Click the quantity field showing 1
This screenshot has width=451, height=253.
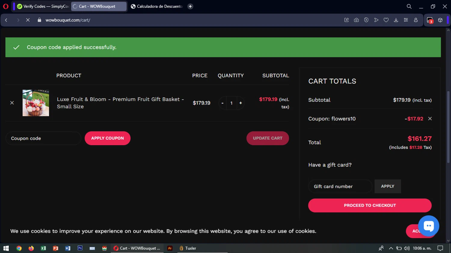tap(232, 103)
